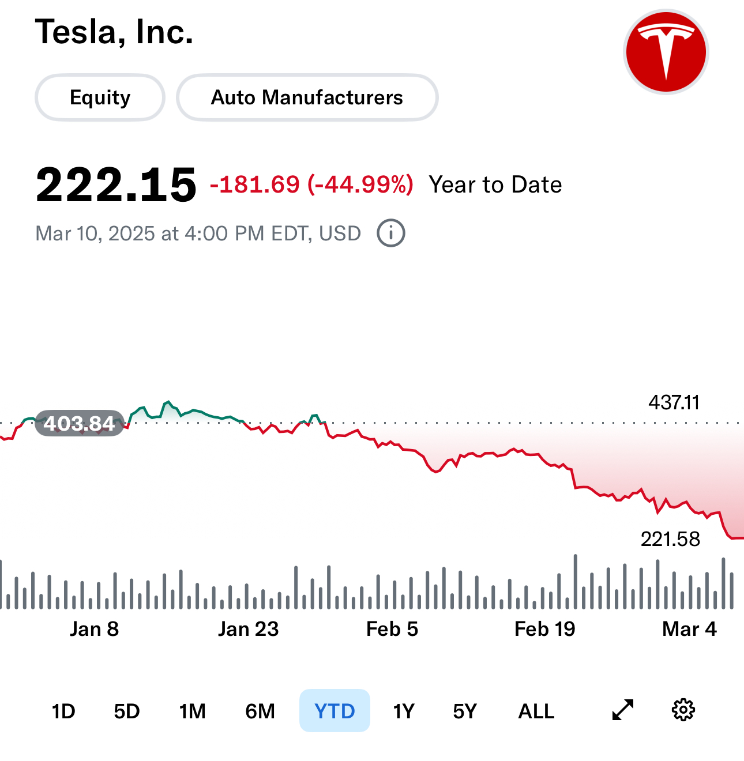Viewport: 744px width, 761px height.
Task: Select the 1D time range
Action: click(63, 711)
